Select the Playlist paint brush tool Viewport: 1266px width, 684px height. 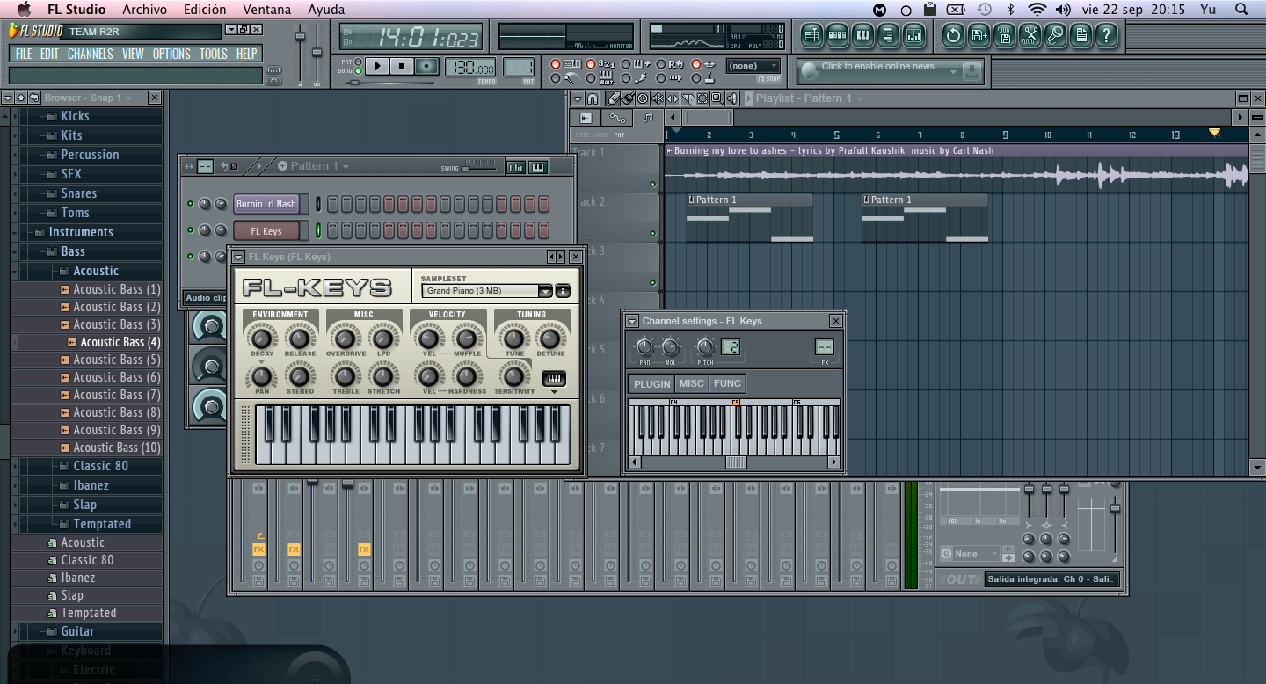(x=628, y=98)
